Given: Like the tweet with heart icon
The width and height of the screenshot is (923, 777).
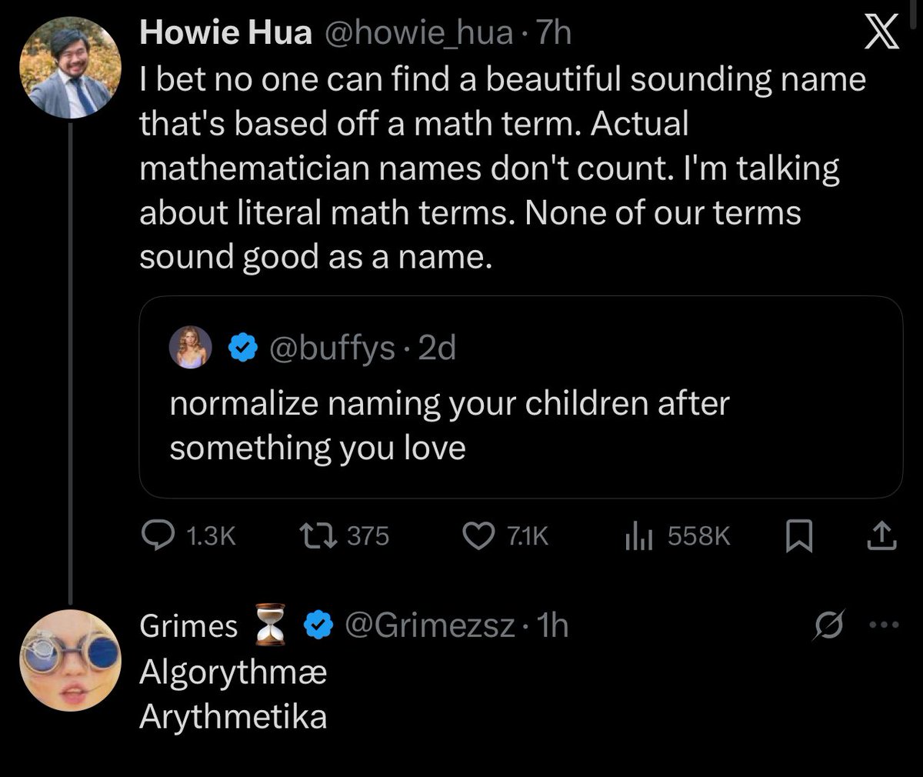Looking at the screenshot, I should [x=481, y=535].
